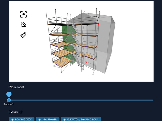This screenshot has height=121, width=162.
Task: Click the Placement heading text
Action: point(16,87)
